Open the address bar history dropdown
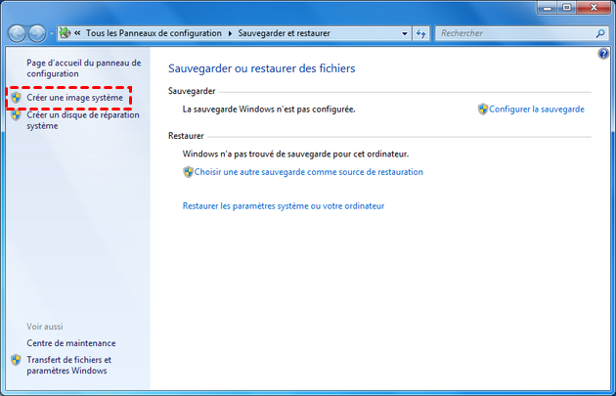Image resolution: width=616 pixels, height=396 pixels. pos(405,33)
